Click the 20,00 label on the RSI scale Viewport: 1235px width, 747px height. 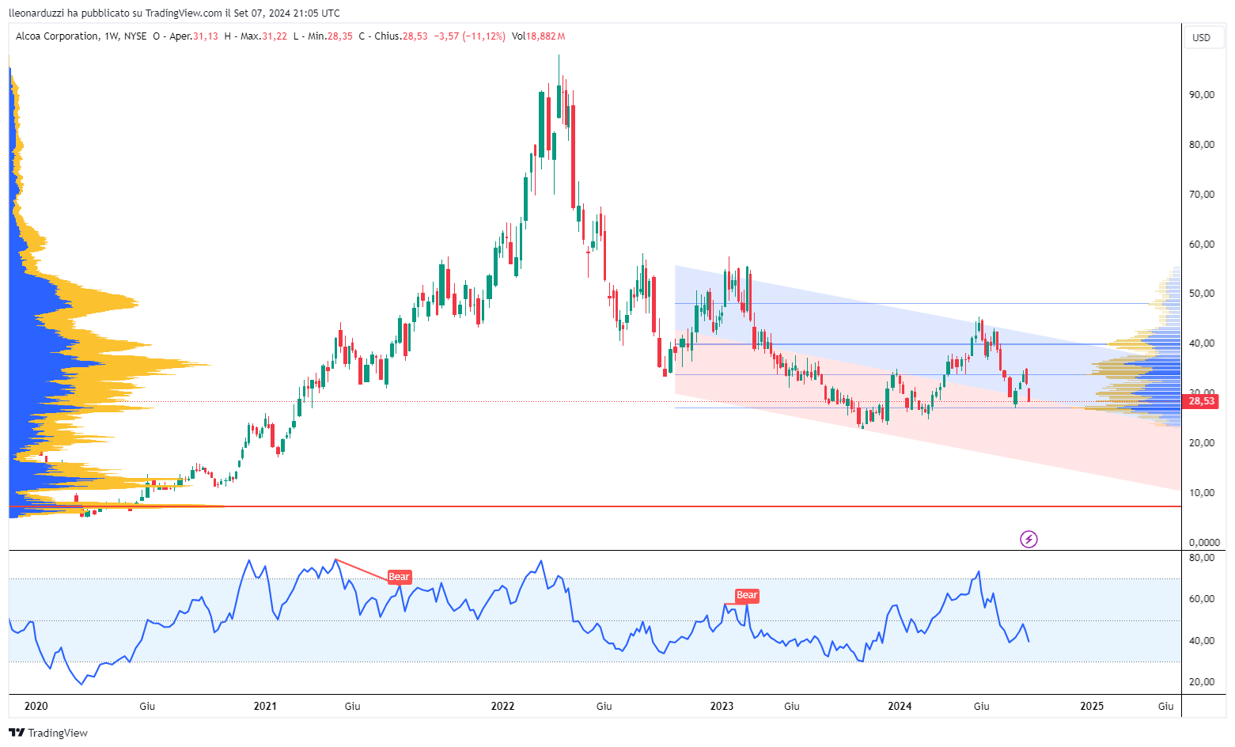[x=1202, y=682]
